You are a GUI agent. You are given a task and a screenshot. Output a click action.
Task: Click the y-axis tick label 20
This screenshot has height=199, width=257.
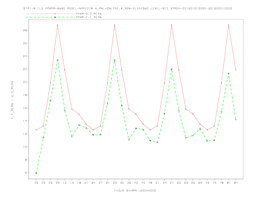click(25, 82)
